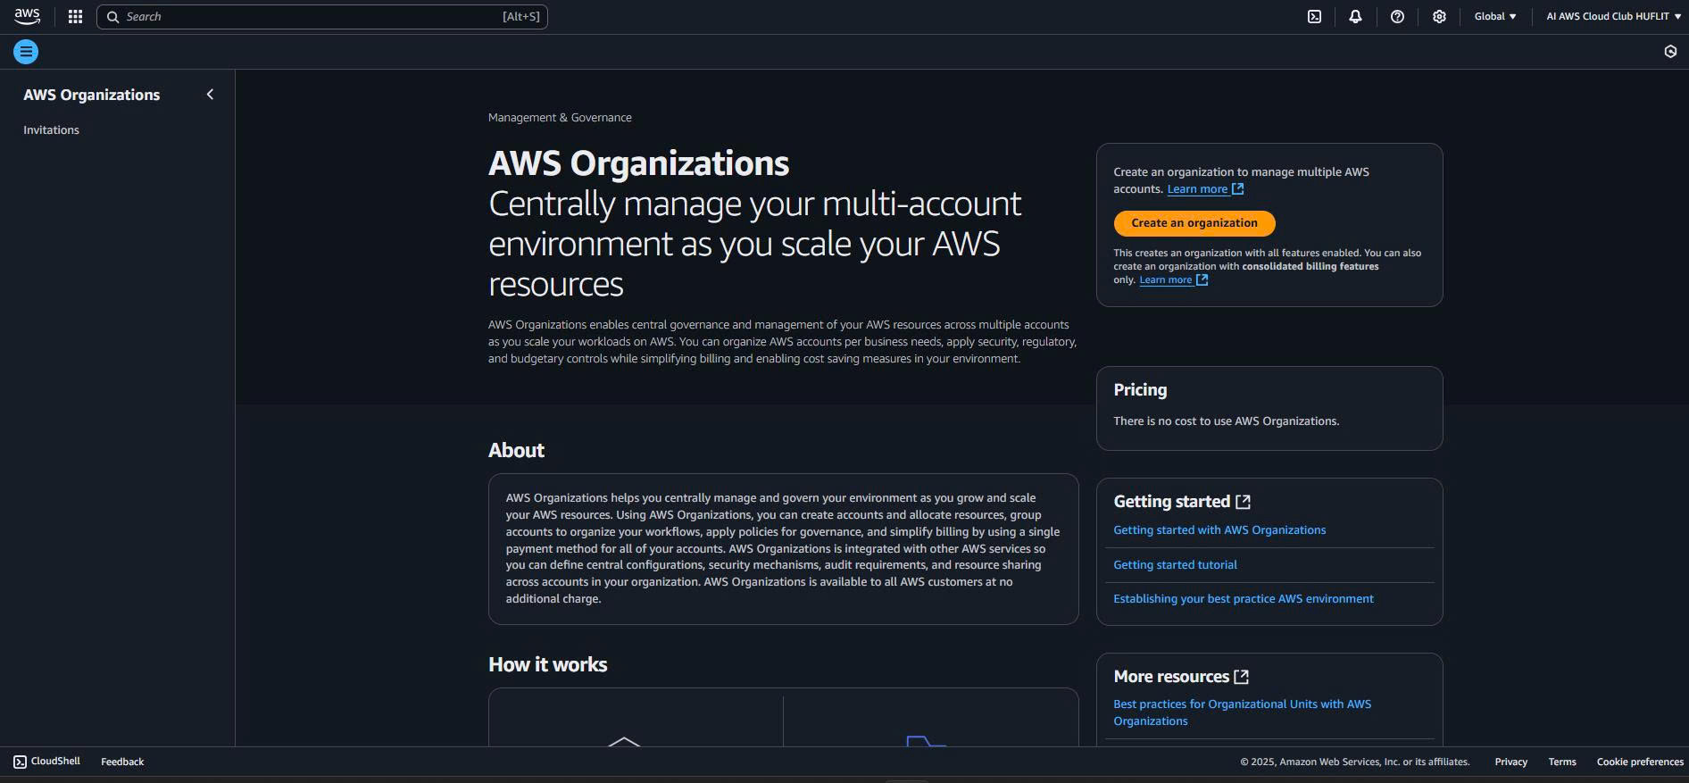Click the How it works heading

547,665
